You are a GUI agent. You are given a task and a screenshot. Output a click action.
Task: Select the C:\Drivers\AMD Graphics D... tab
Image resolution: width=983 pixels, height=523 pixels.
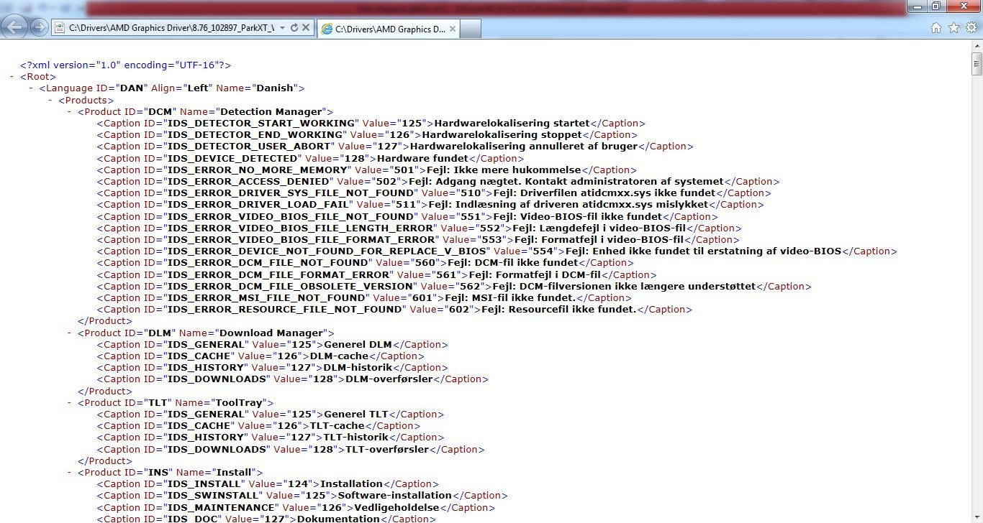387,29
